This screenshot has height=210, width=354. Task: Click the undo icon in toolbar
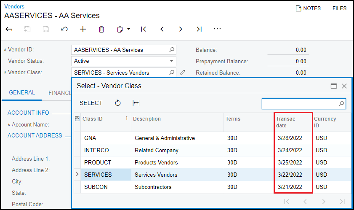pyautogui.click(x=64, y=29)
